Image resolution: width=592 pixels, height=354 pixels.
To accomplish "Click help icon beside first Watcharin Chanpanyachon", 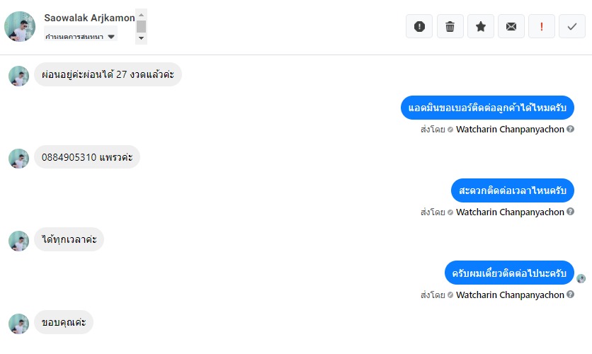I will tap(571, 129).
